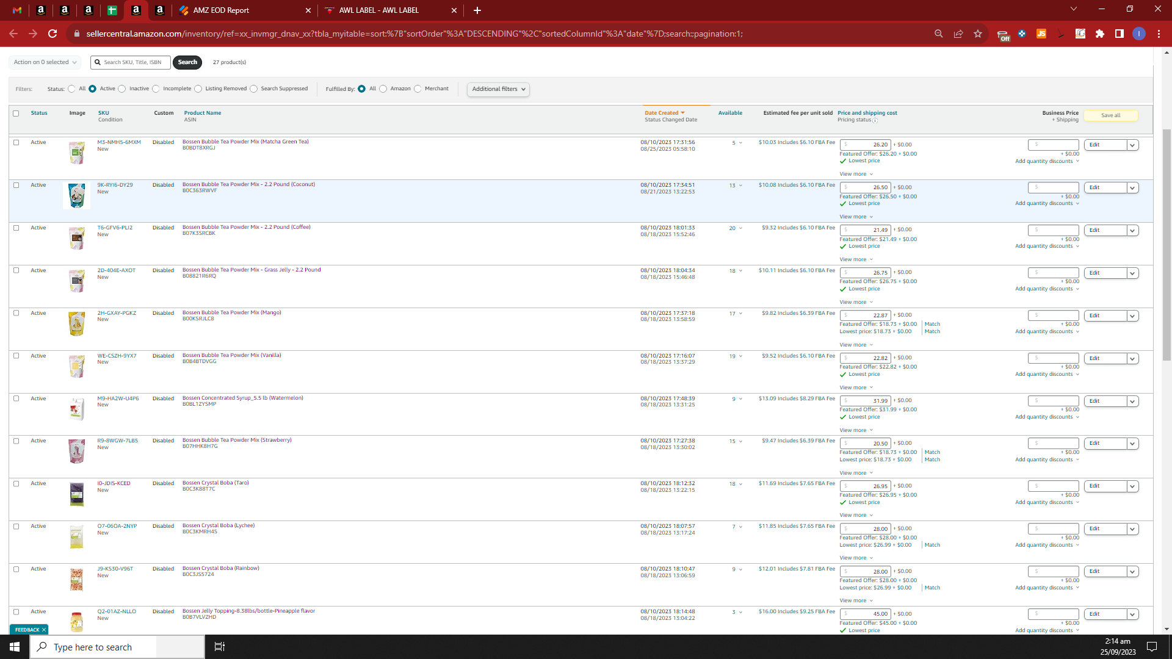Switch to the AWL LABEL tab
The width and height of the screenshot is (1172, 659).
[391, 10]
